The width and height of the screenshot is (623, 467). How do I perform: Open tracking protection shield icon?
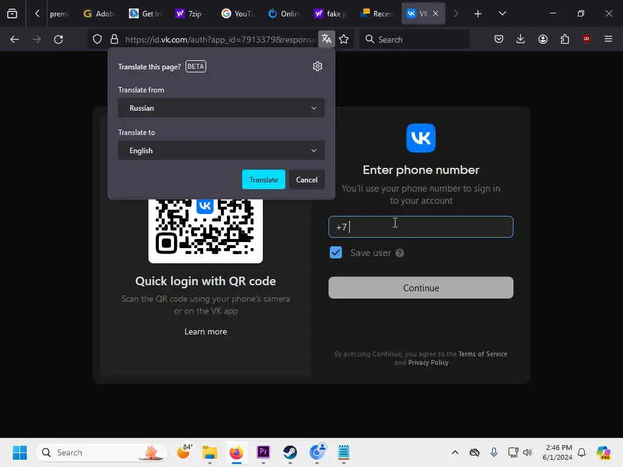pos(97,40)
